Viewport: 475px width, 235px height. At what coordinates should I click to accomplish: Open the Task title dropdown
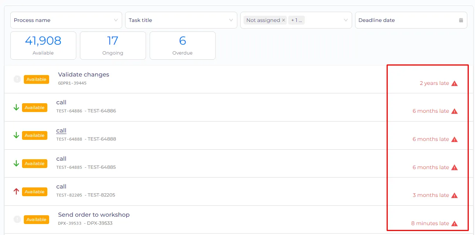[x=181, y=20]
